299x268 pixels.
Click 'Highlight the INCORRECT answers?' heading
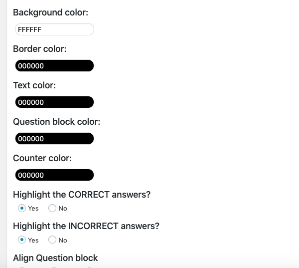(x=86, y=226)
